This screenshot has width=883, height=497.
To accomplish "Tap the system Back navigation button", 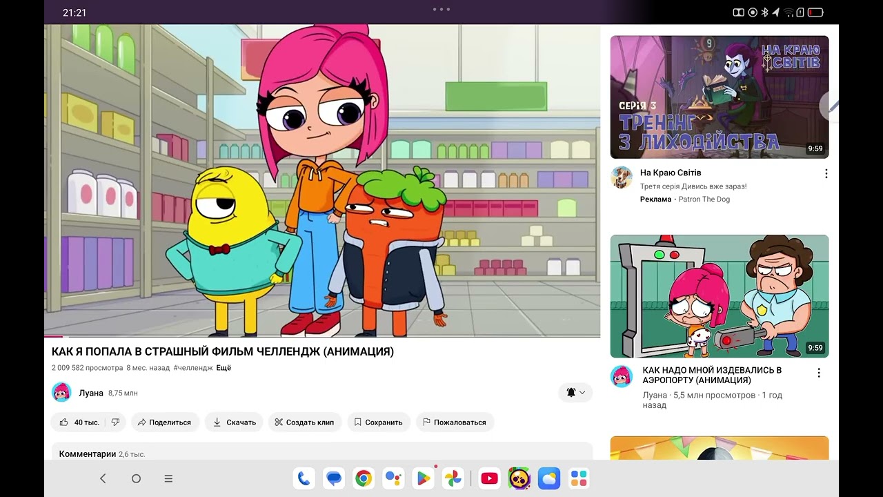I will (103, 478).
